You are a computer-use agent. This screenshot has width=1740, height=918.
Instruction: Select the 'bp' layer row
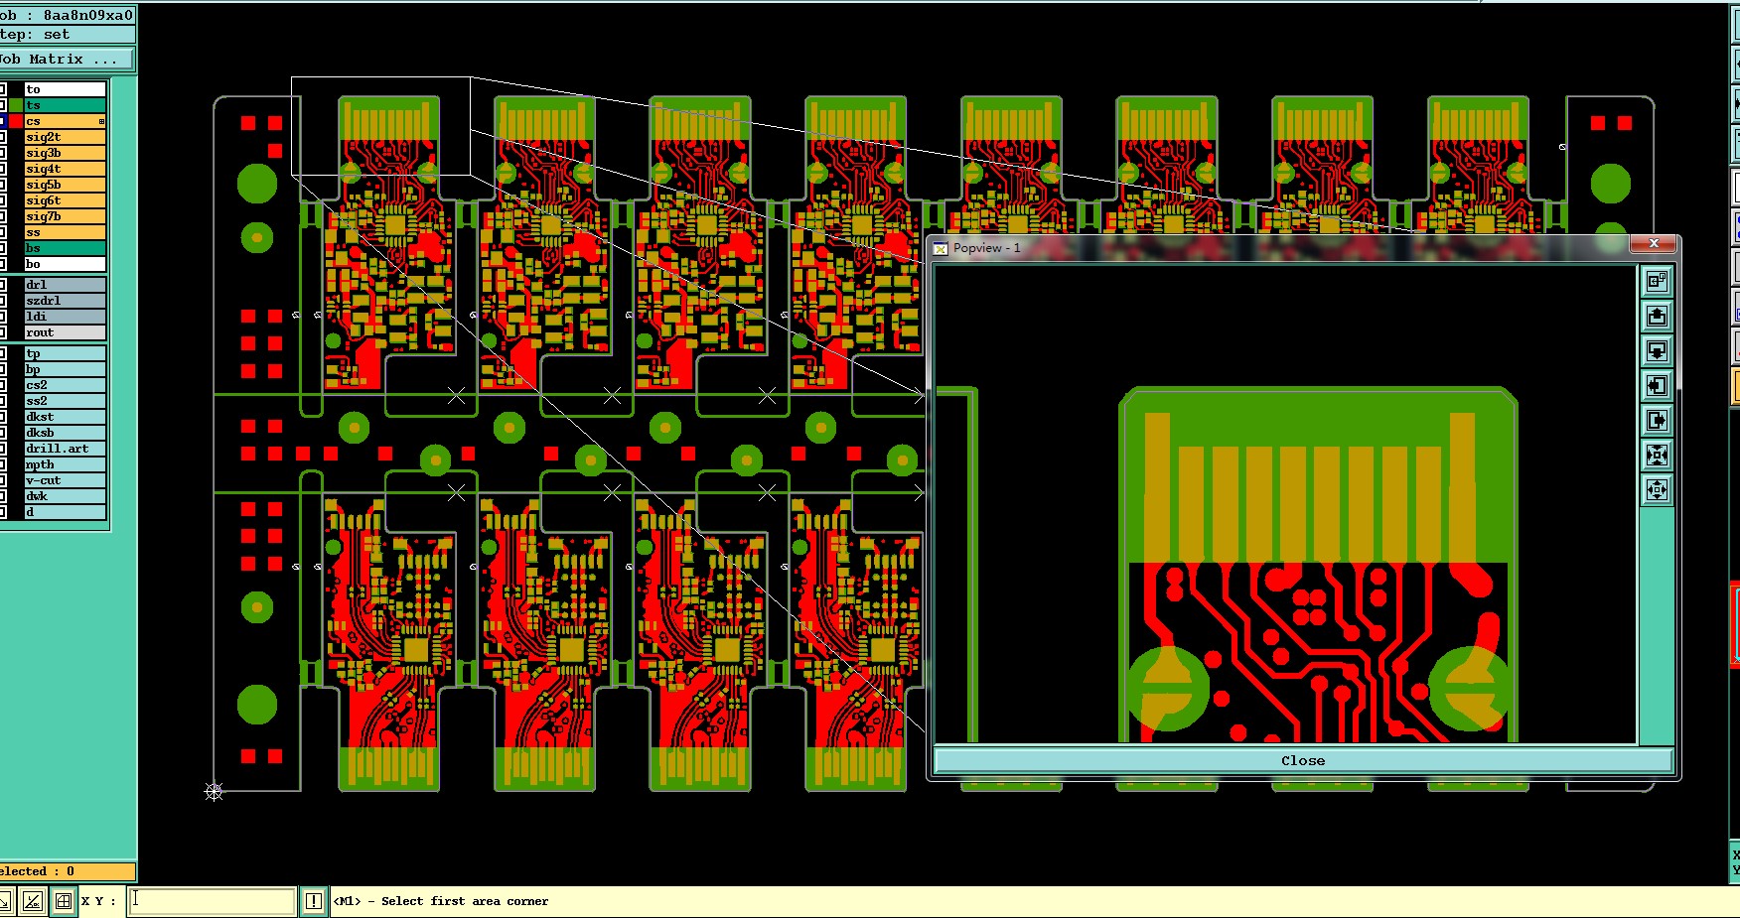[x=65, y=369]
